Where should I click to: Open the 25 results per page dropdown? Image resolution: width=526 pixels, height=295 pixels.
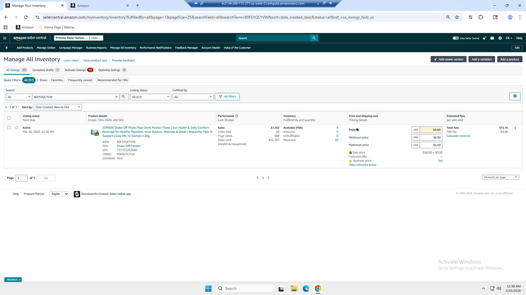coord(501,177)
